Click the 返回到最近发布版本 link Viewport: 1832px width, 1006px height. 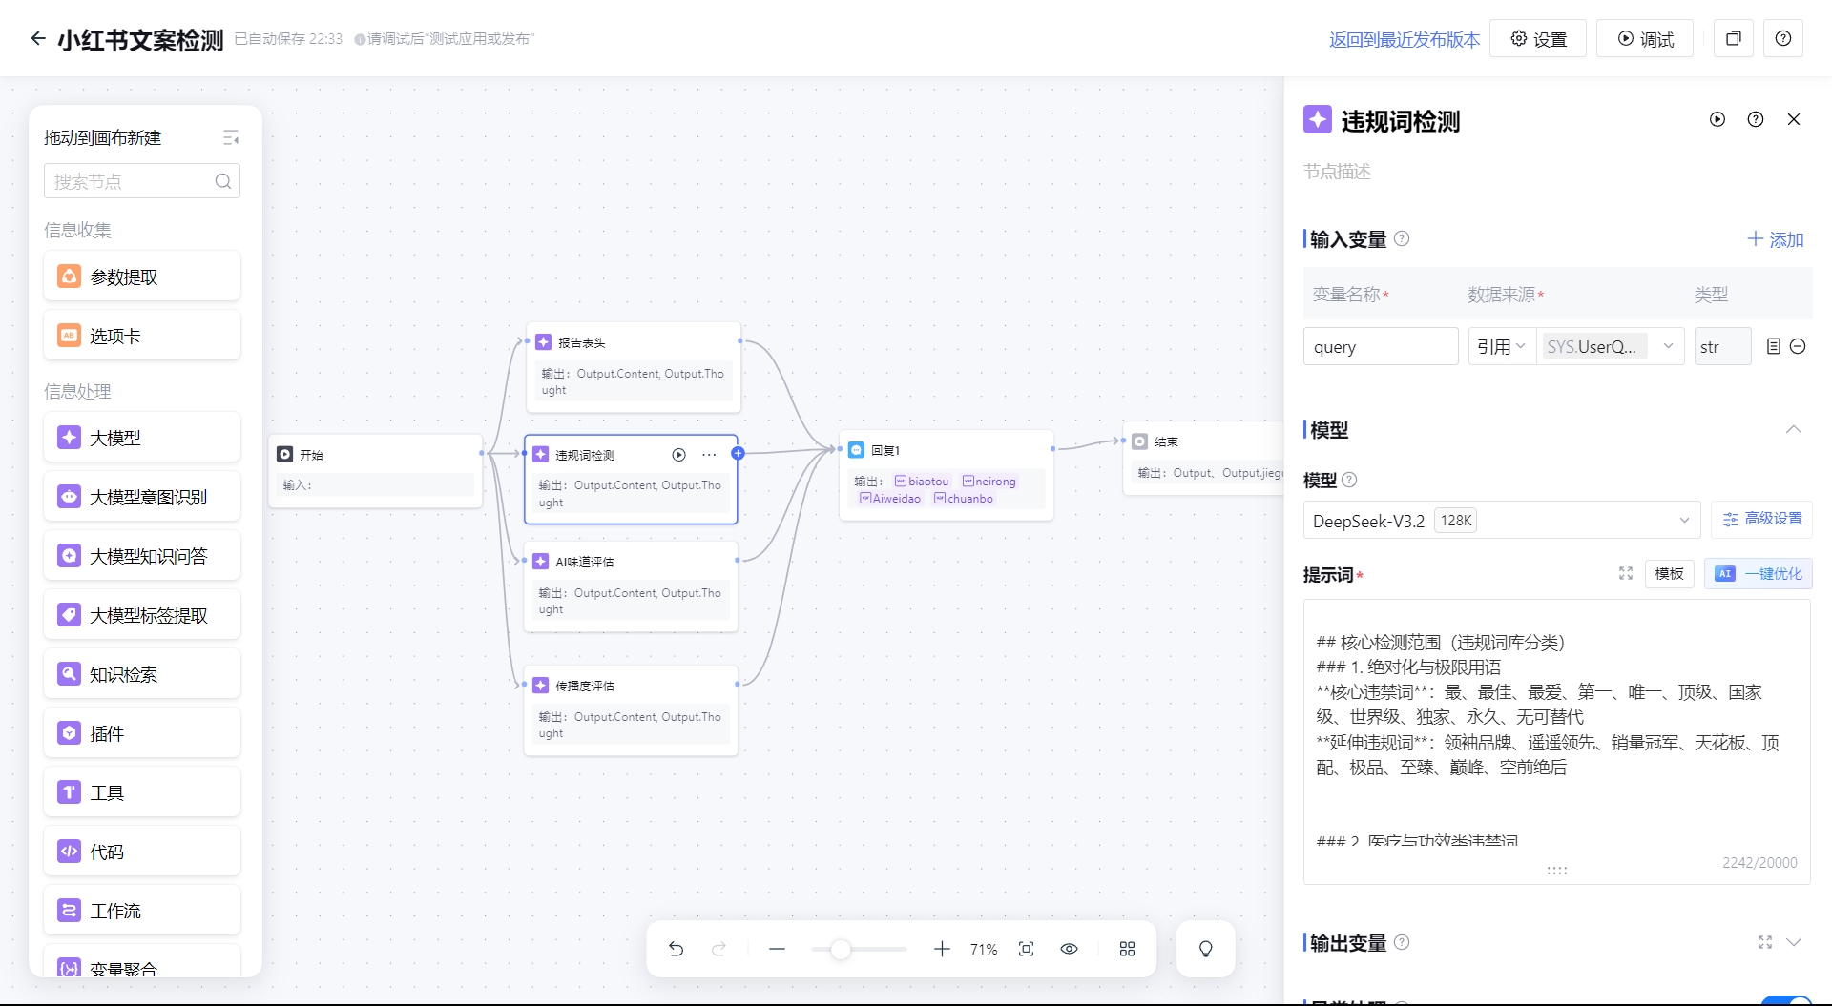pos(1404,39)
